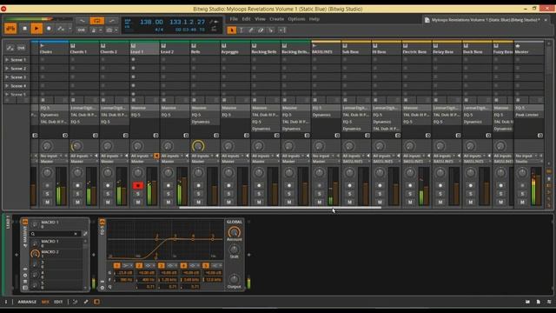
Task: Select the Arpeggio track header
Action: tap(235, 49)
